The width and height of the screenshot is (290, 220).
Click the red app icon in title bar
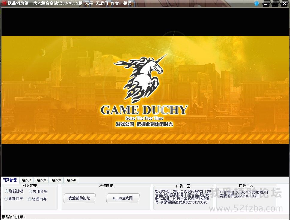click(x=4, y=3)
